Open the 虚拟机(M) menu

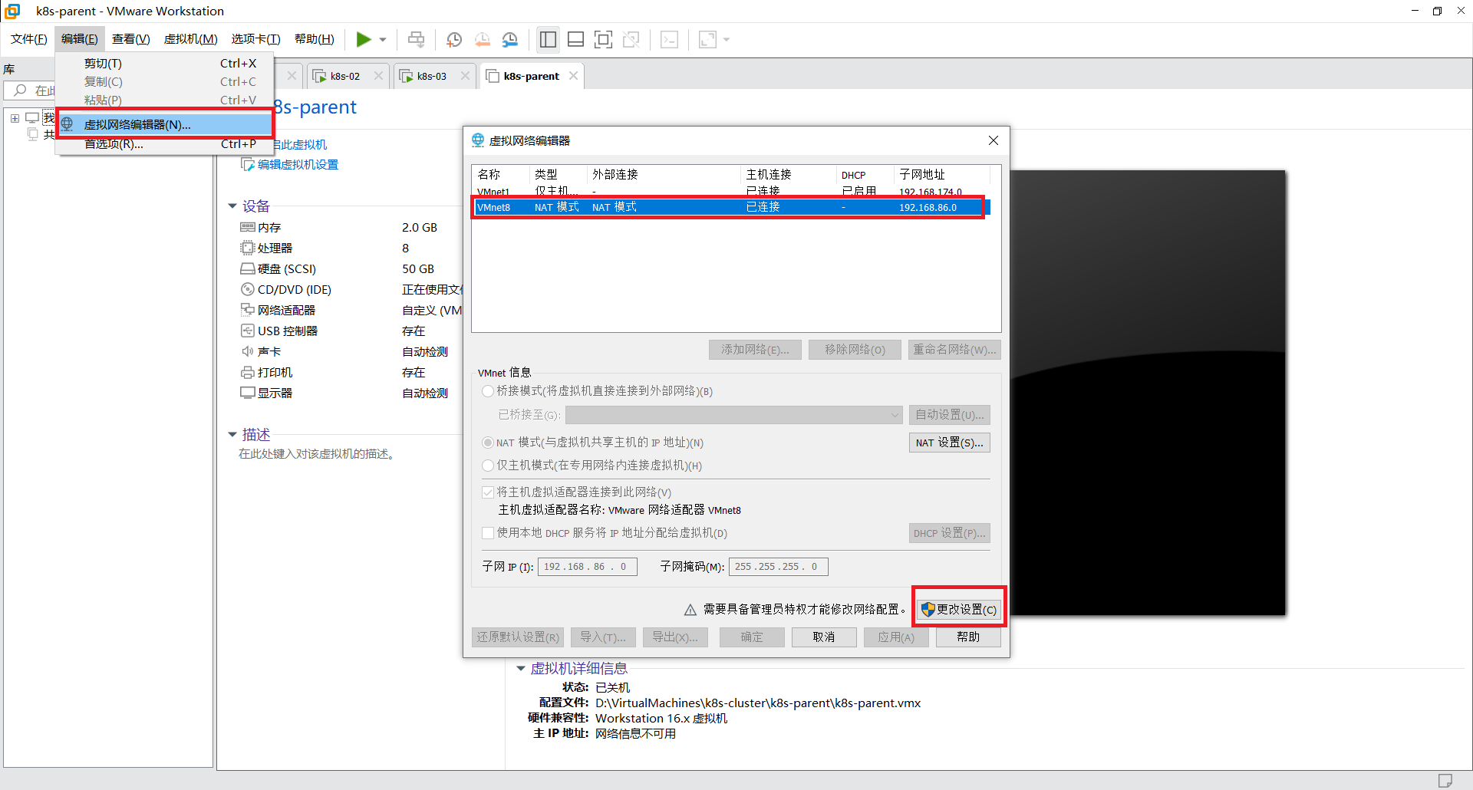(191, 39)
